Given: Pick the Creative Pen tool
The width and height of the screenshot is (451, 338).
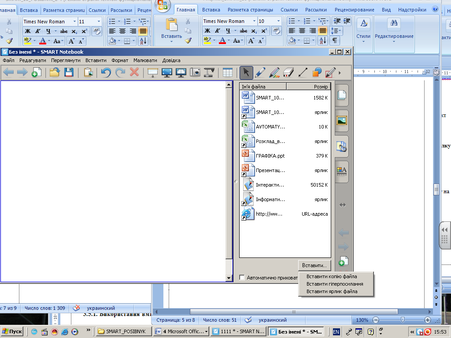Looking at the screenshot, I should 274,73.
